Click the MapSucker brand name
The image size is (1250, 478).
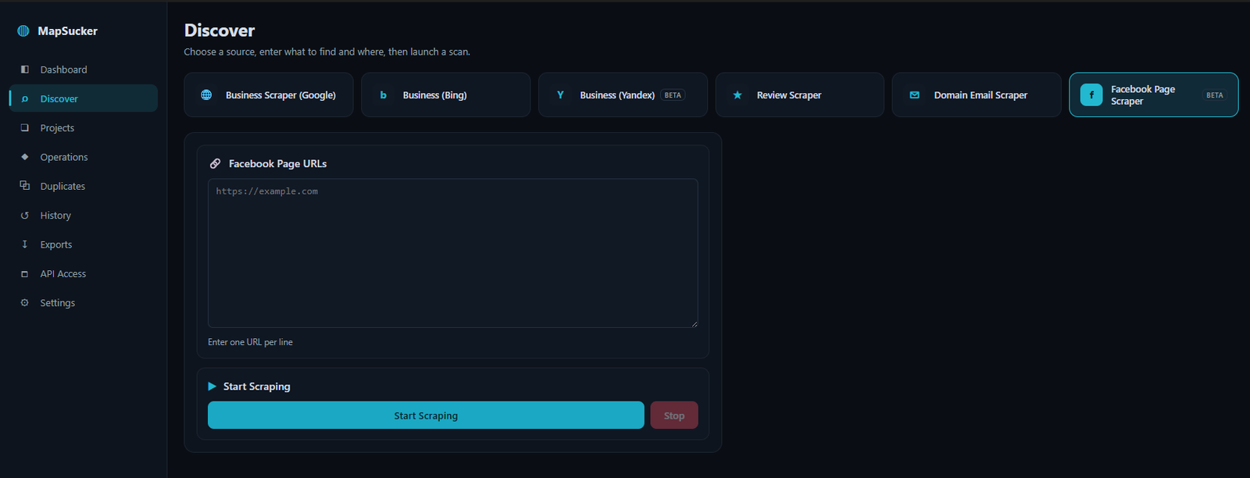coord(68,31)
